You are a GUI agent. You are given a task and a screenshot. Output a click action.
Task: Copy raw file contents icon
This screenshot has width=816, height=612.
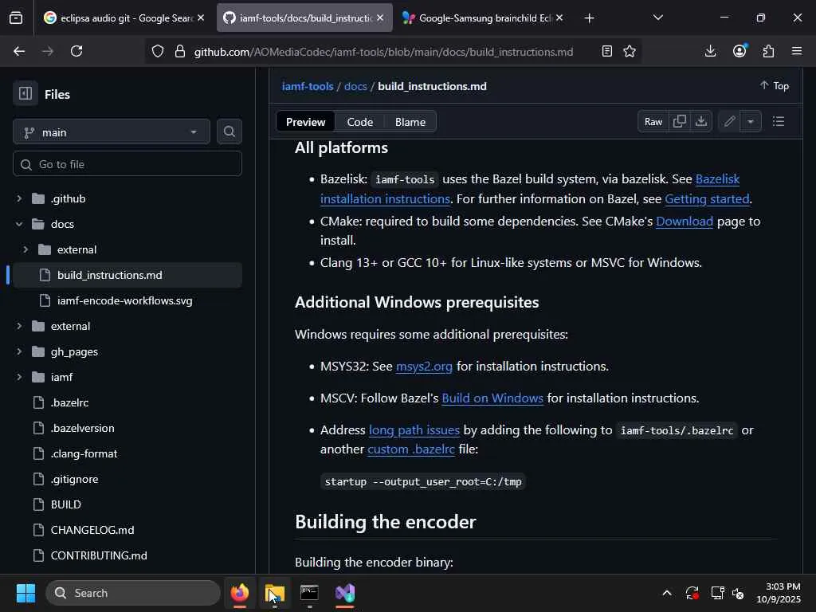[679, 122]
